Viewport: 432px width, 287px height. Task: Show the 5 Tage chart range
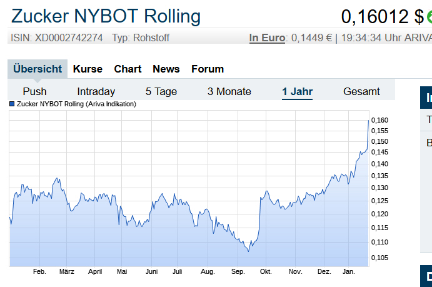tap(161, 91)
